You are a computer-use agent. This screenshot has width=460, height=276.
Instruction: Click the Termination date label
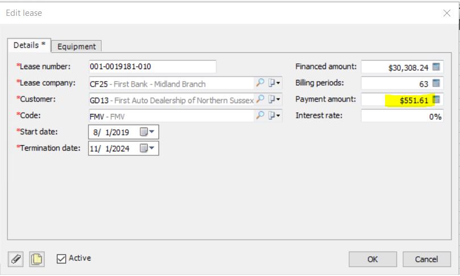pyautogui.click(x=48, y=148)
